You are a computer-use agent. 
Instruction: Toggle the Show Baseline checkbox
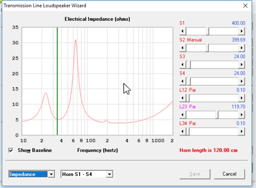(x=11, y=150)
